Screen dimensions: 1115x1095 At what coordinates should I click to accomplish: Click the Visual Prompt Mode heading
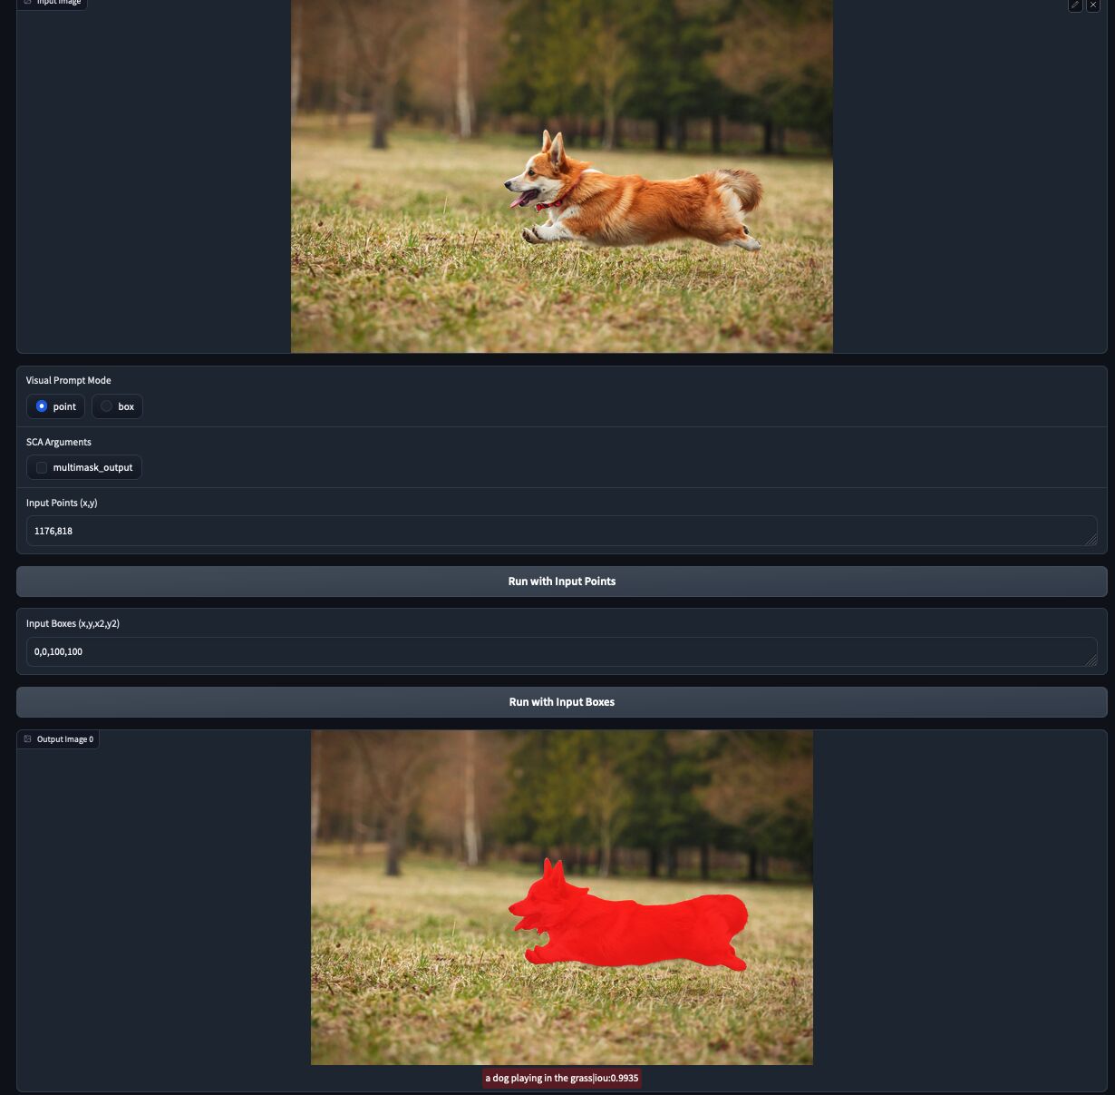[68, 380]
